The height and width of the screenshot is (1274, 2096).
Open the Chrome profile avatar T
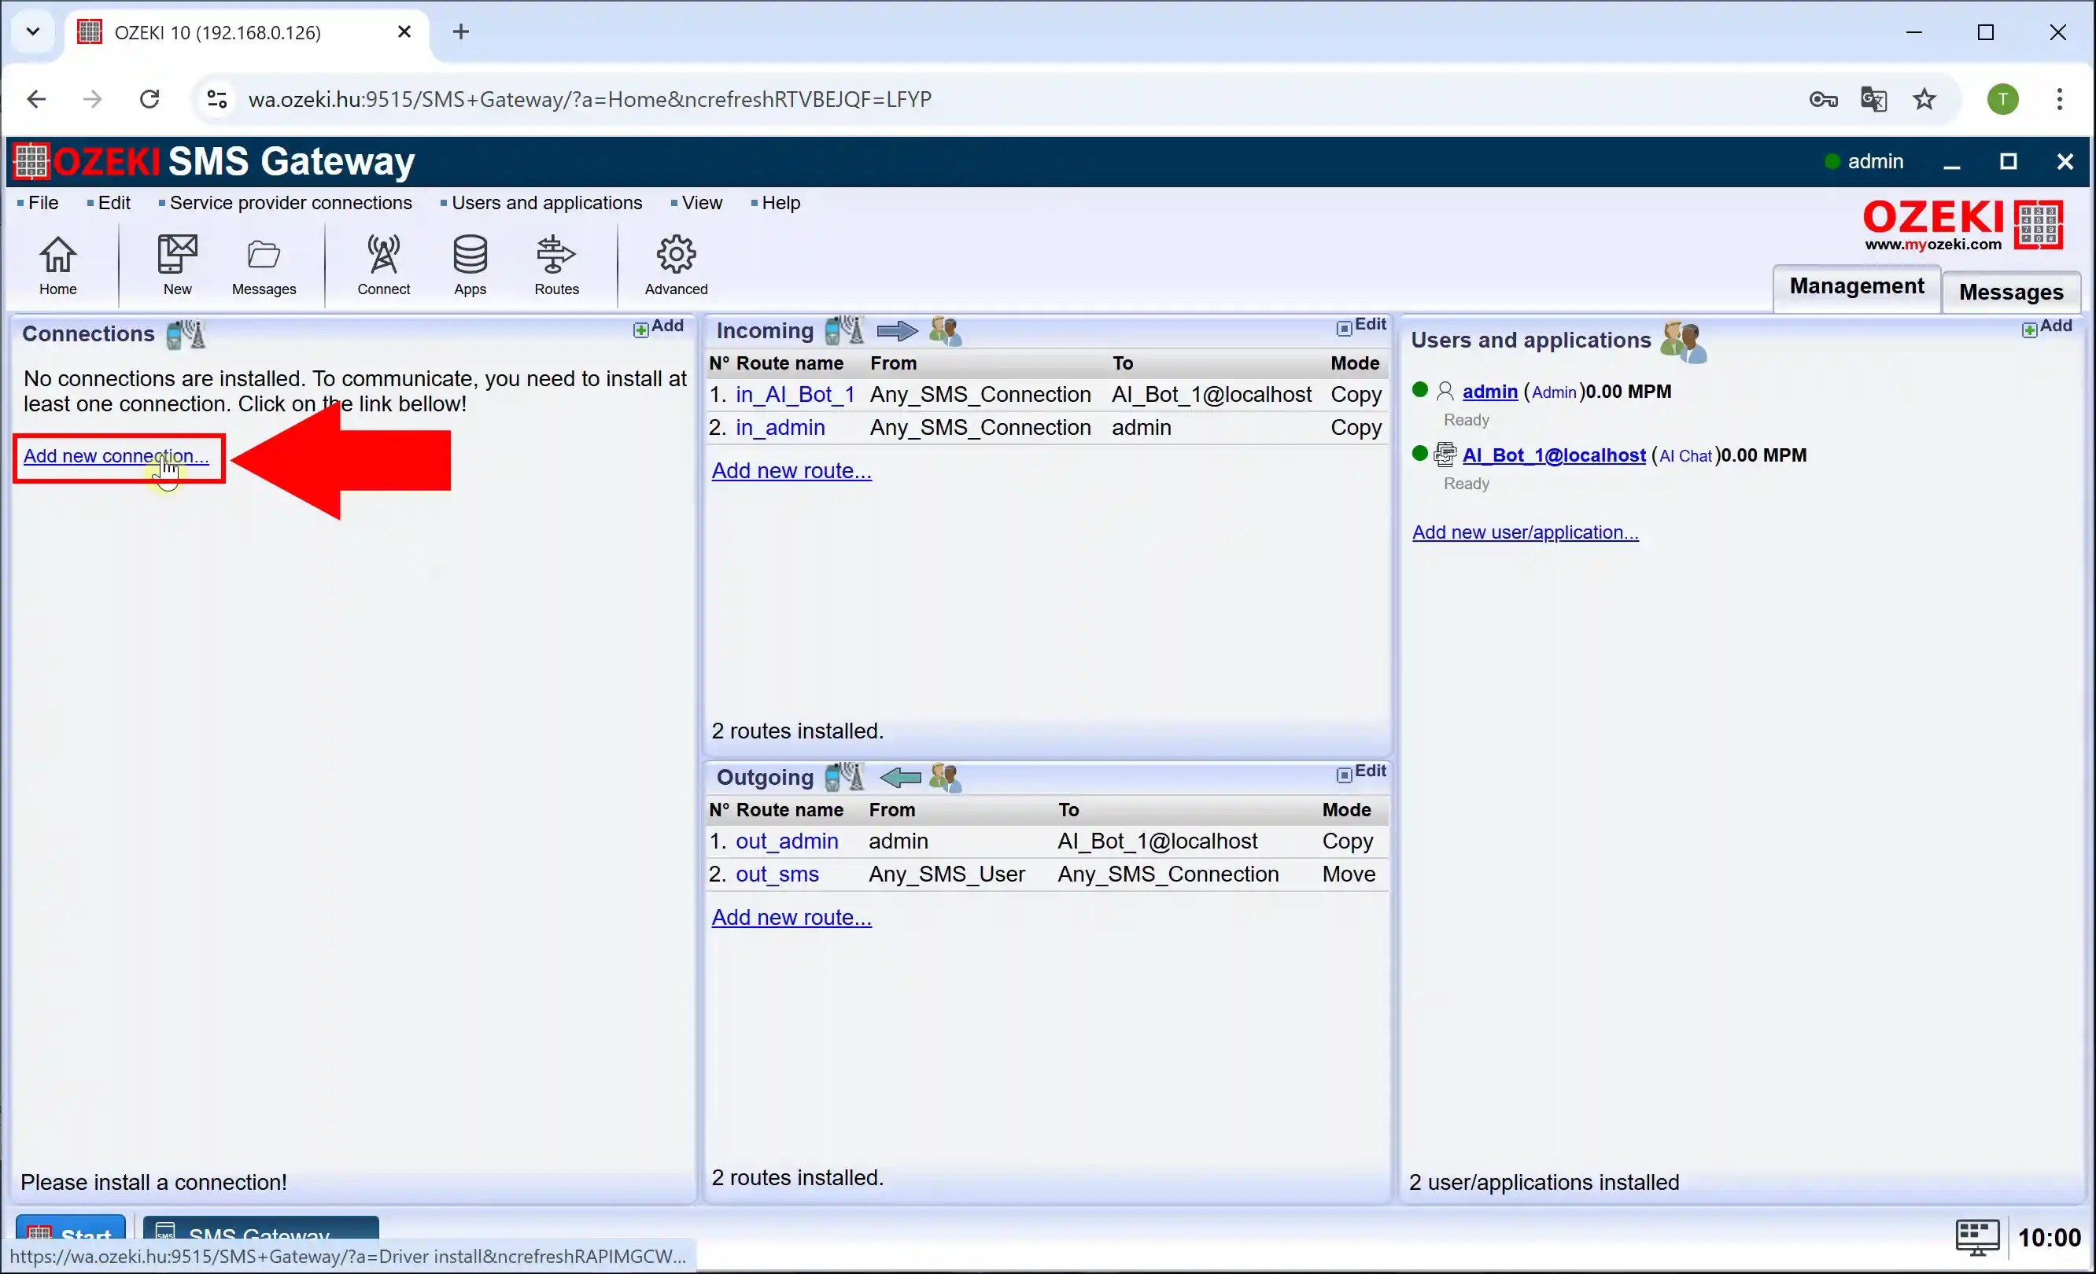pos(2003,100)
